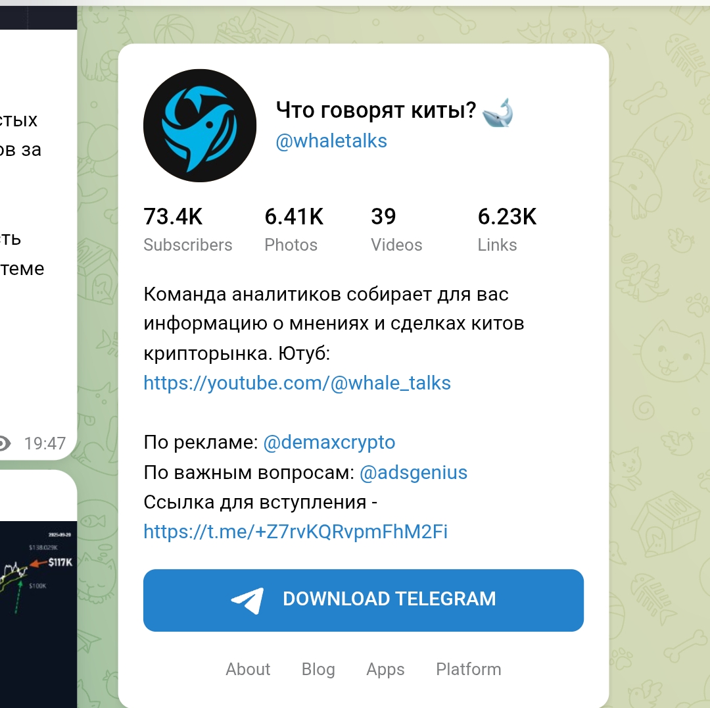Image resolution: width=710 pixels, height=708 pixels.
Task: Click the 73.4K Subscribers counter
Action: coord(188,230)
